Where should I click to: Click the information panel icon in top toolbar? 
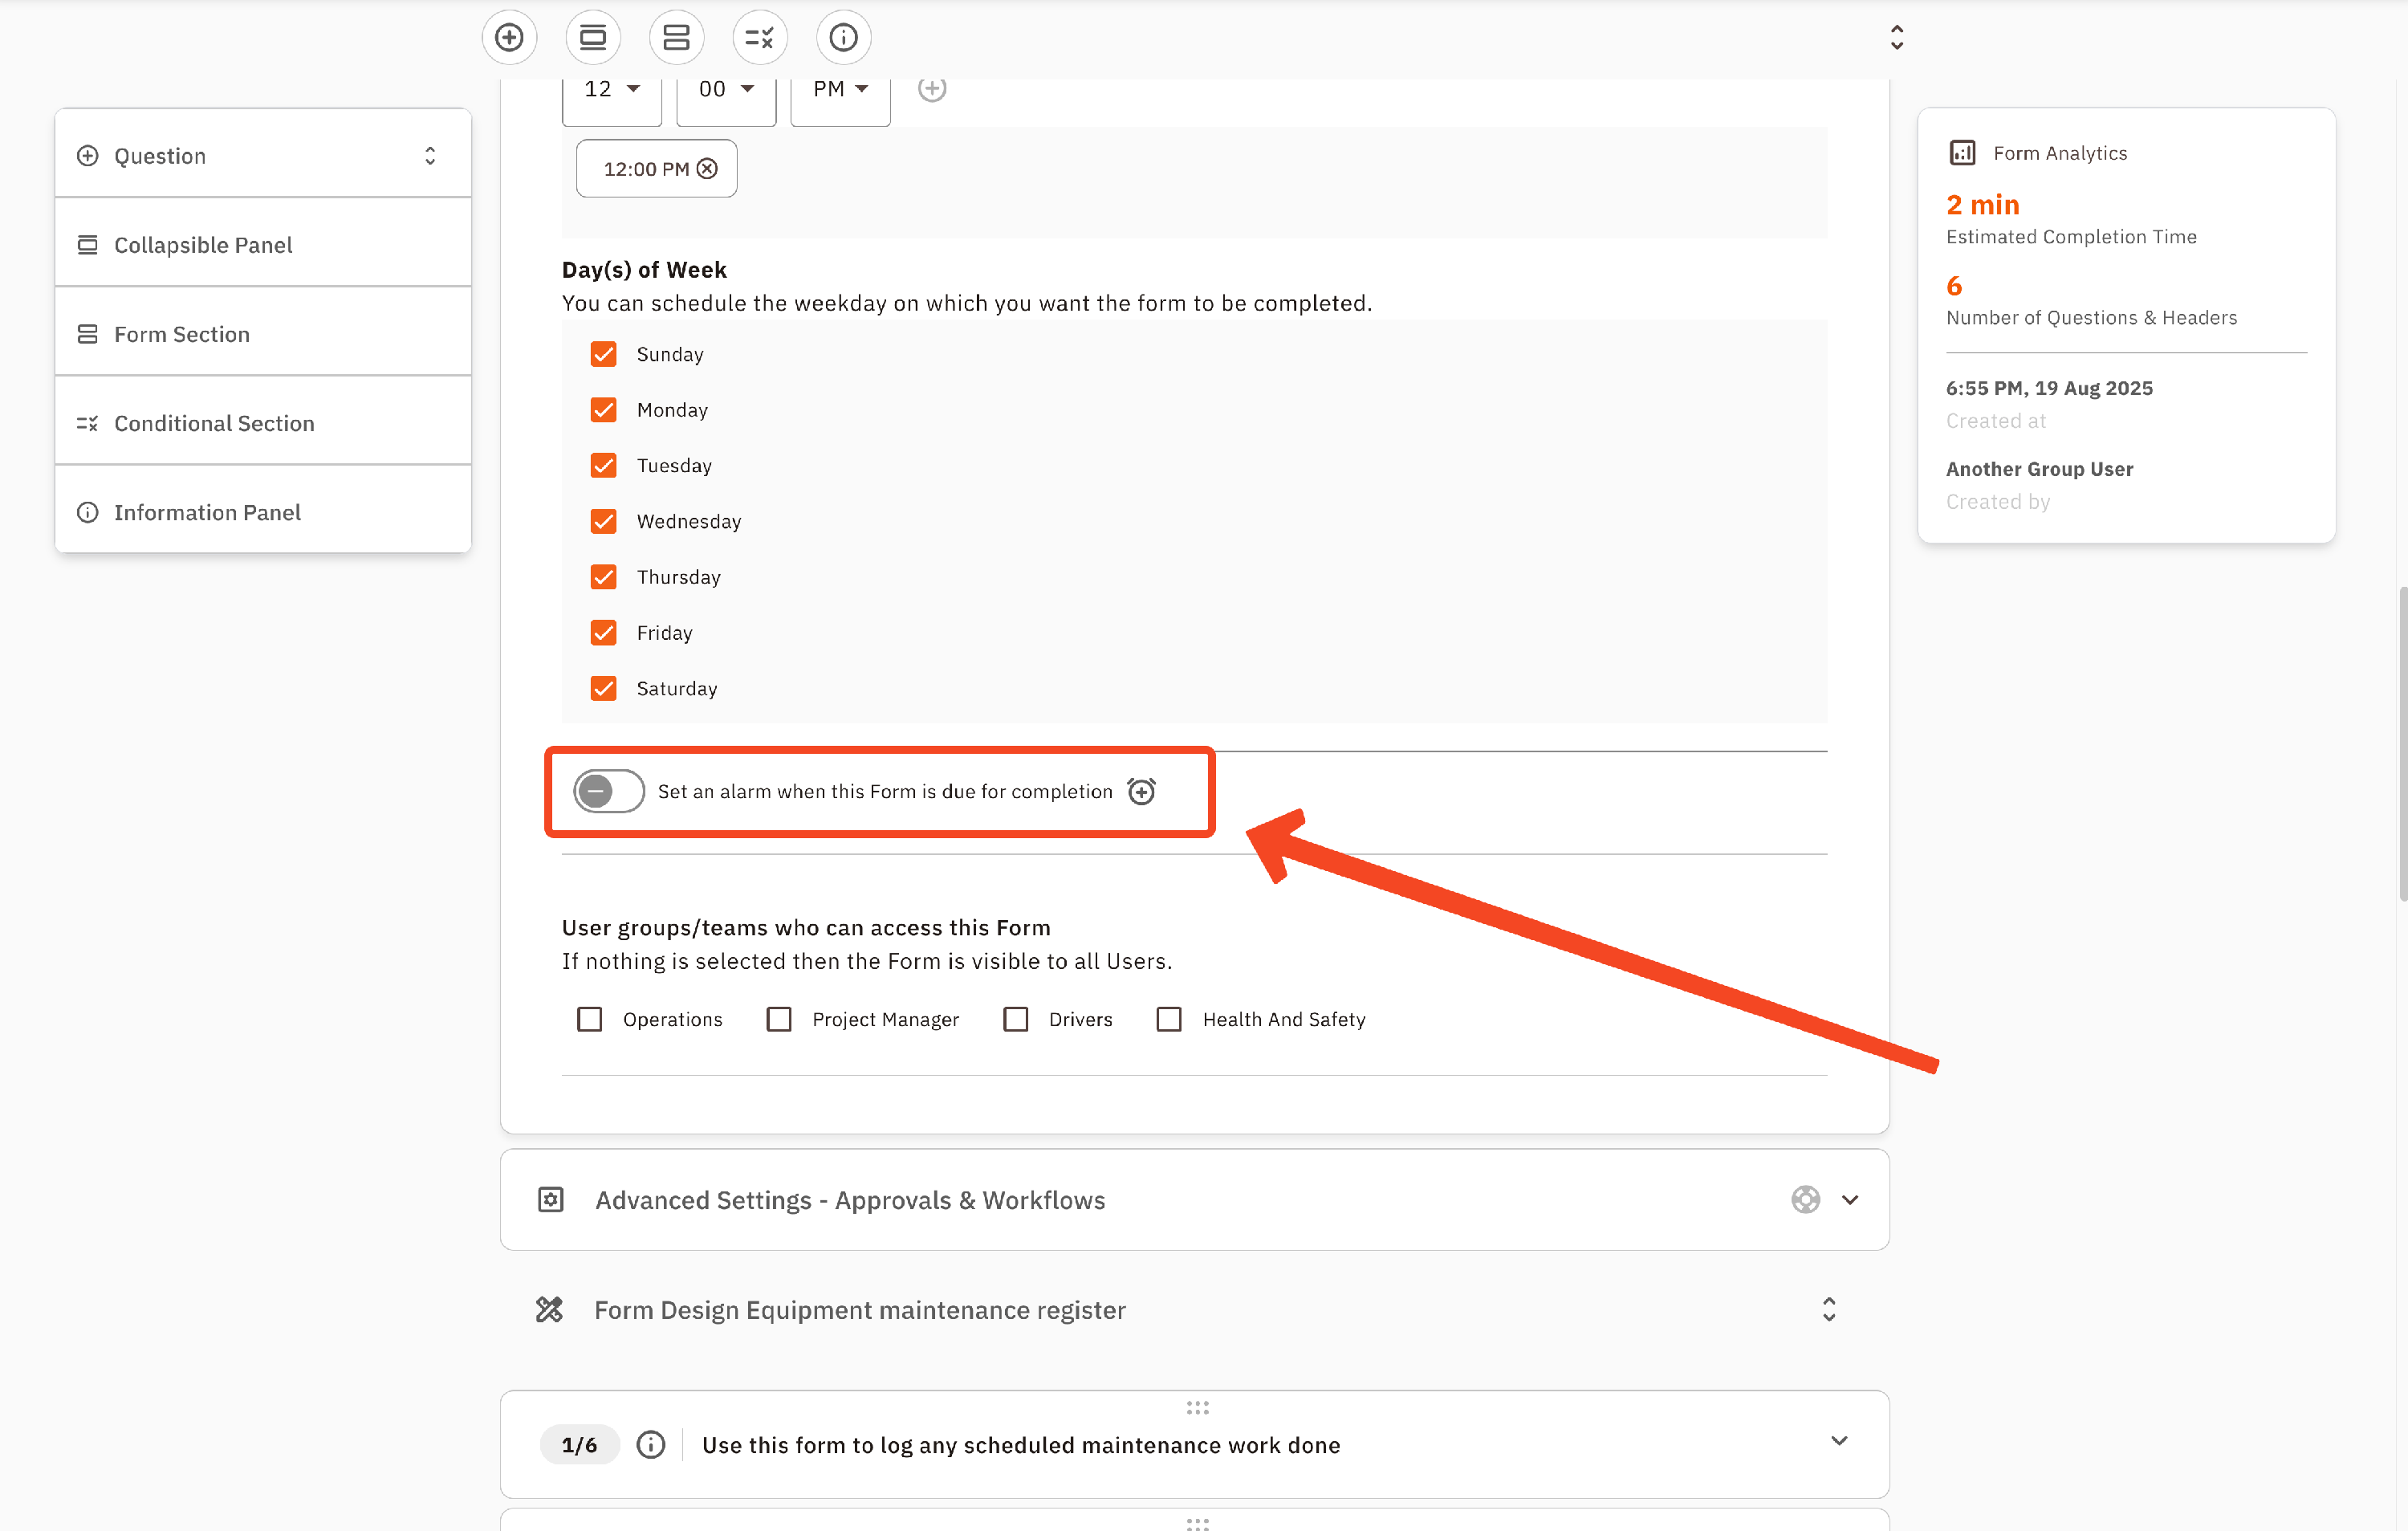tap(844, 38)
